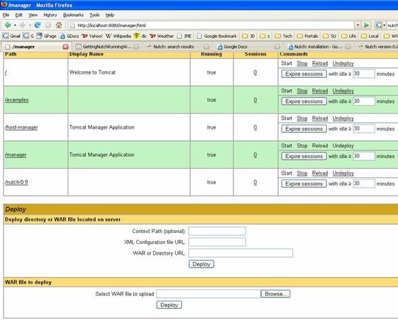Viewport: 398px width, 321px height.
Task: Switch to the GettingNutchRunningW... tab
Action: [107, 47]
